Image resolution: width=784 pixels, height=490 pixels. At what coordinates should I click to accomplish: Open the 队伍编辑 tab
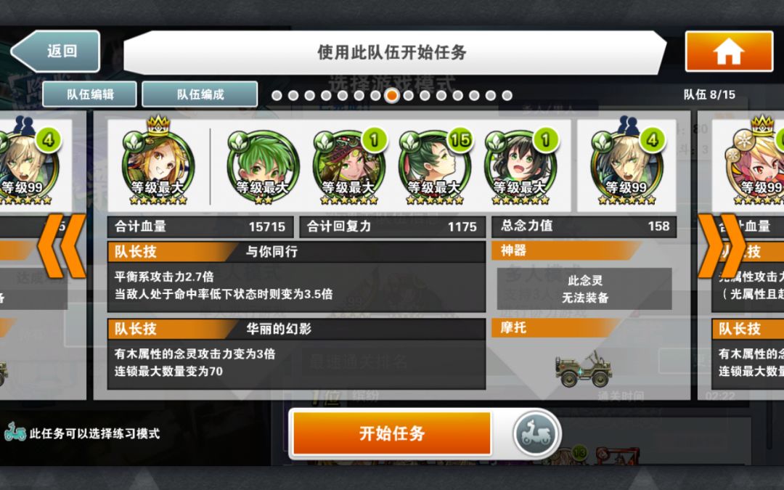click(89, 94)
